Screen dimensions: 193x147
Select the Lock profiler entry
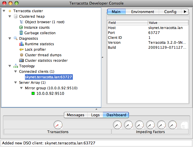[x=35, y=50]
